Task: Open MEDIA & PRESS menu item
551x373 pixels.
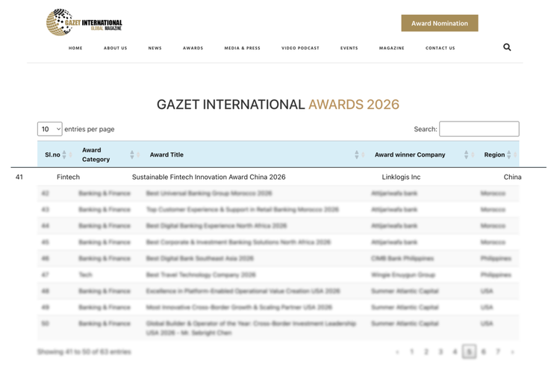Action: click(x=243, y=48)
